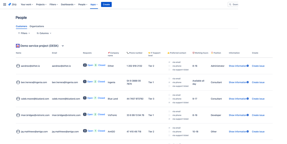Open the Open requests link for iman.bridges
287x144 pixels.
click(x=90, y=114)
